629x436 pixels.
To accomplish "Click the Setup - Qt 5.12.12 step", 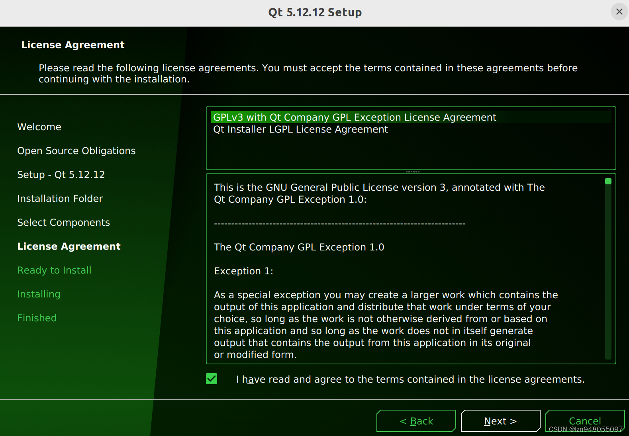I will [61, 174].
